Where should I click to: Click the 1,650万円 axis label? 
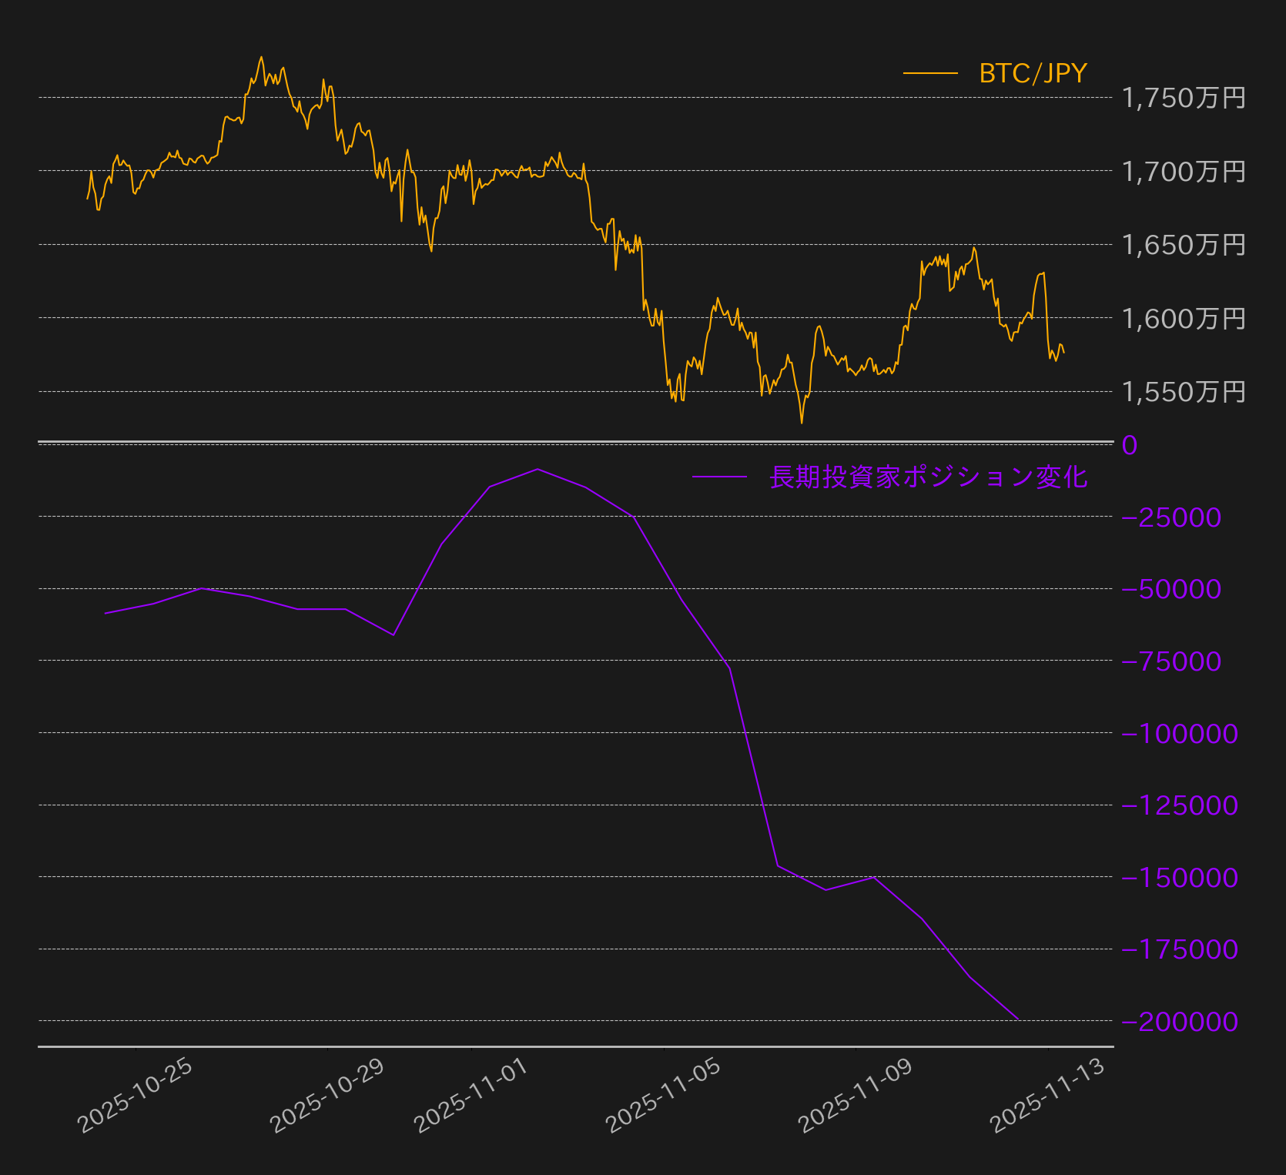tap(1184, 246)
